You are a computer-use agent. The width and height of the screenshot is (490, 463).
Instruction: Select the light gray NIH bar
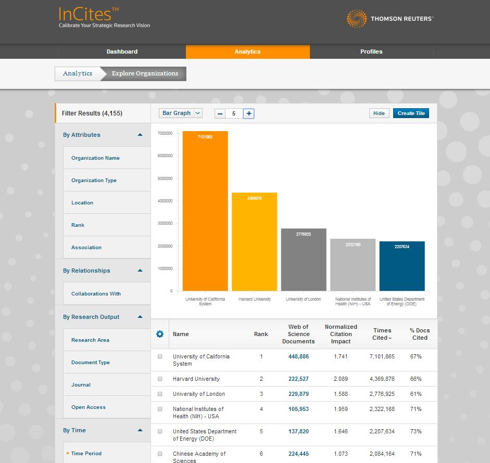point(353,265)
